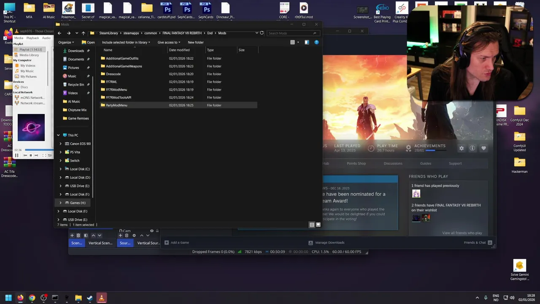Open Steam game settings gear icon

click(x=462, y=148)
